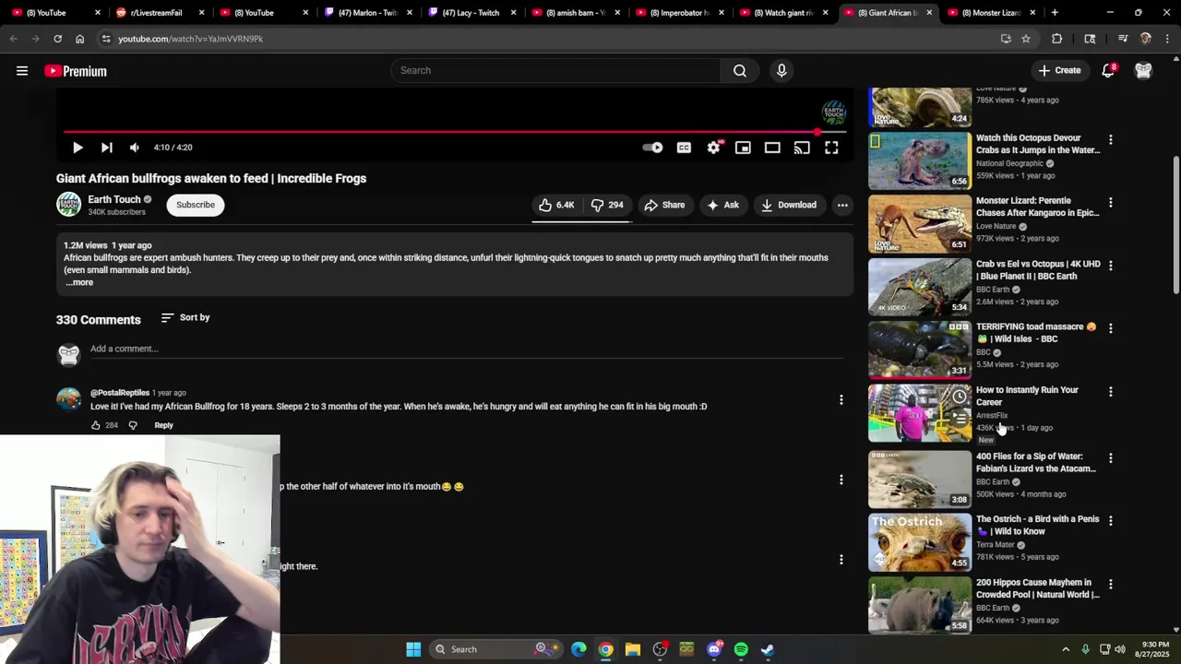The image size is (1181, 664).
Task: Dislike the @PostalReptiles comment
Action: 133,425
